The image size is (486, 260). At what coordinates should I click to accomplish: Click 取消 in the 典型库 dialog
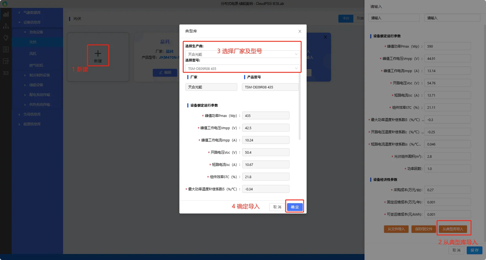click(x=277, y=207)
